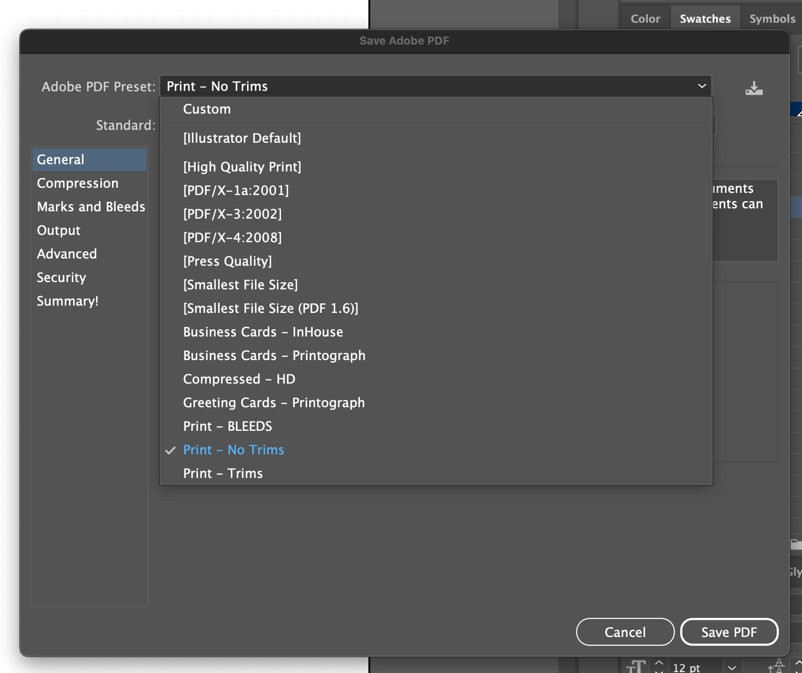Switch to the Symbols panel tab
Viewport: 802px width, 673px height.
pos(772,19)
